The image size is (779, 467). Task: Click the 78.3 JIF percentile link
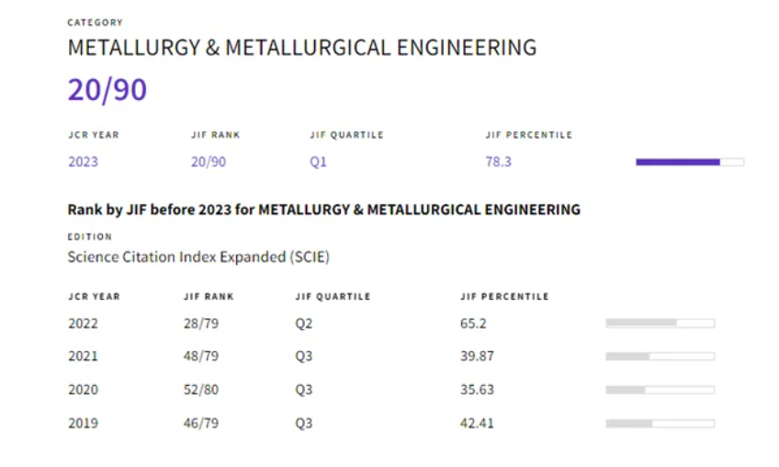pyautogui.click(x=498, y=162)
